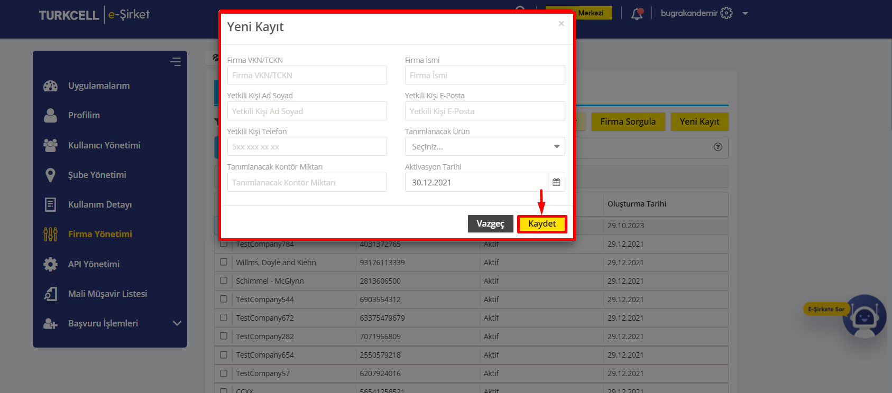Viewport: 892px width, 393px height.
Task: Click the Başvuru İşlemleri add-user icon
Action: [x=50, y=323]
